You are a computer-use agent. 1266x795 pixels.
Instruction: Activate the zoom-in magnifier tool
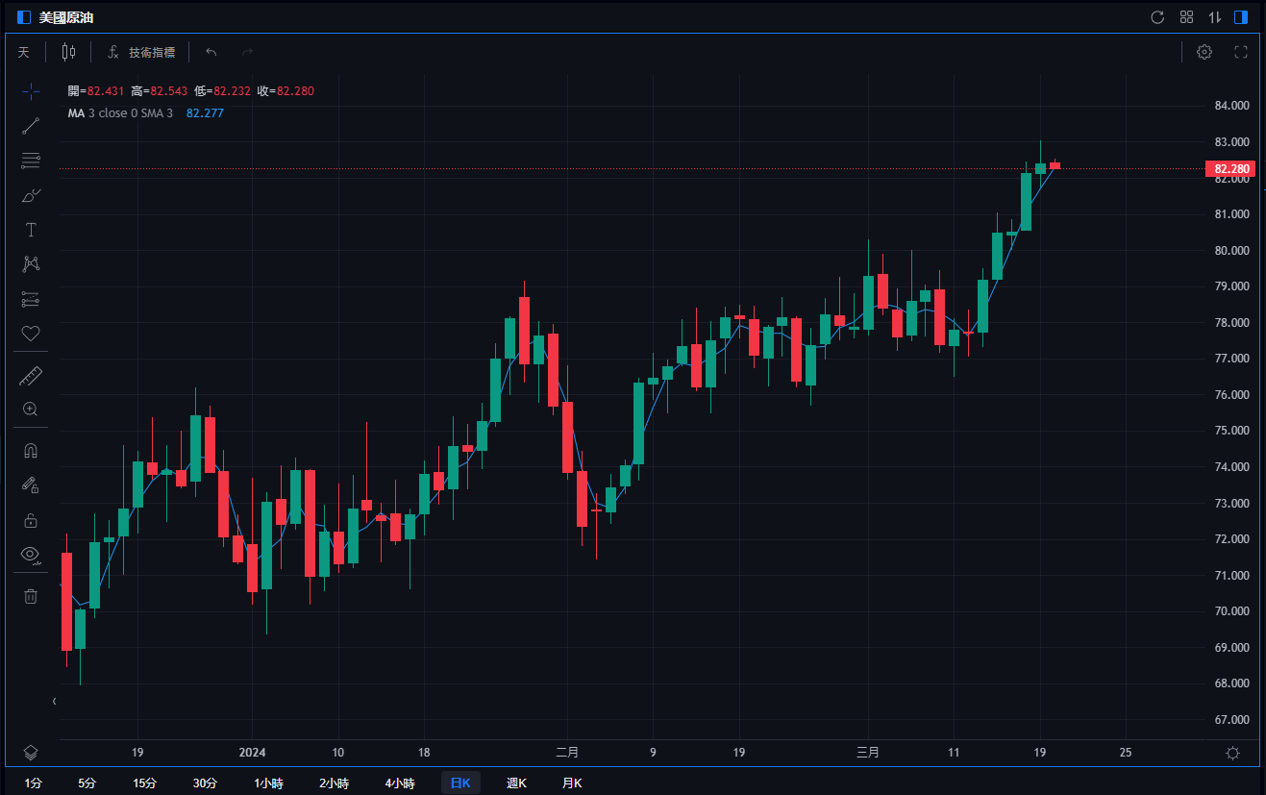tap(31, 410)
